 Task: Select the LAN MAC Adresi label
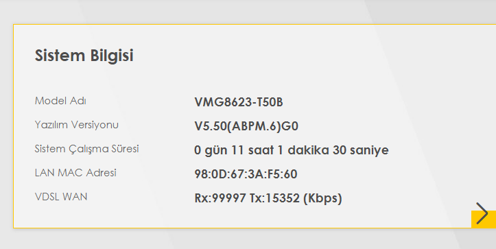[75, 173]
